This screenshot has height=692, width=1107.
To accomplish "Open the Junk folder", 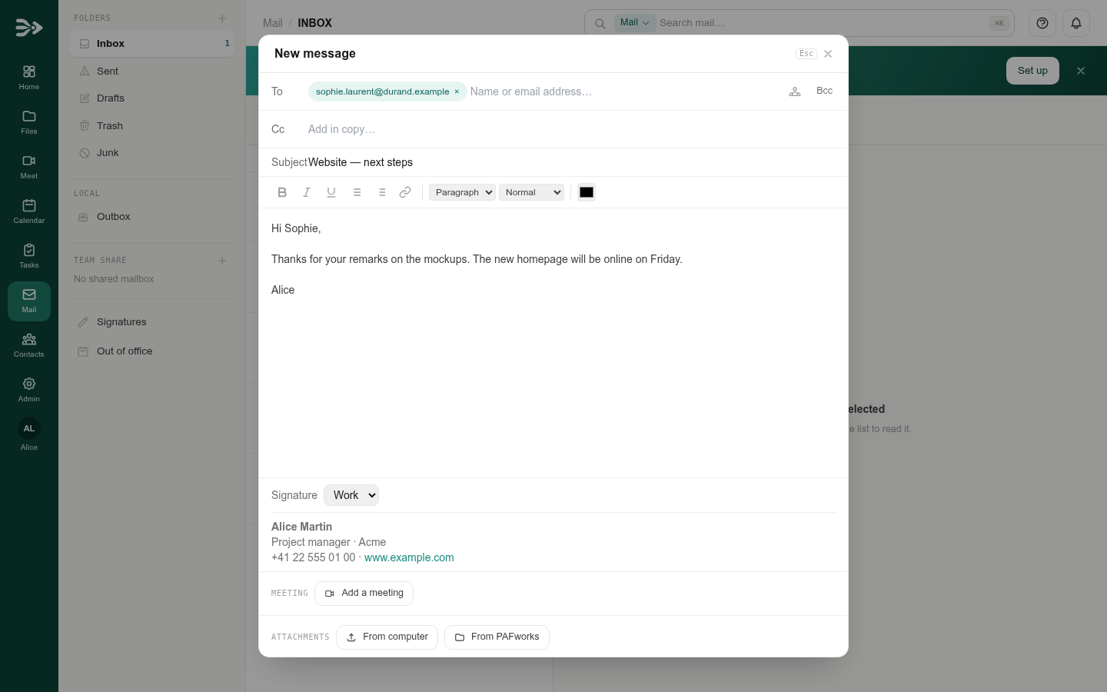I will [151, 153].
